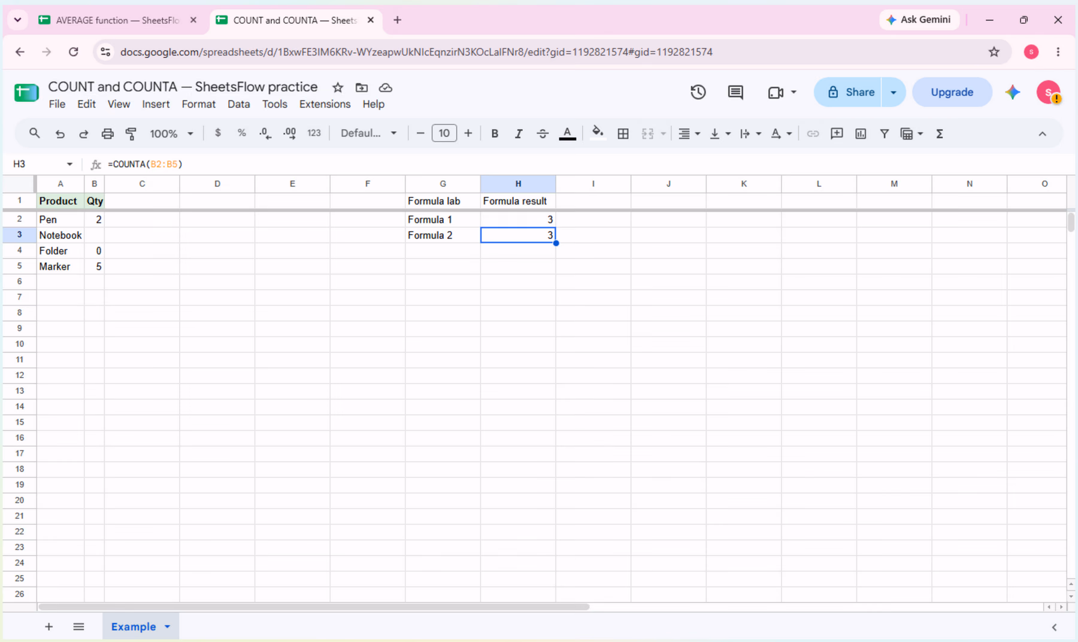Open the Format menu
1078x642 pixels.
(198, 104)
